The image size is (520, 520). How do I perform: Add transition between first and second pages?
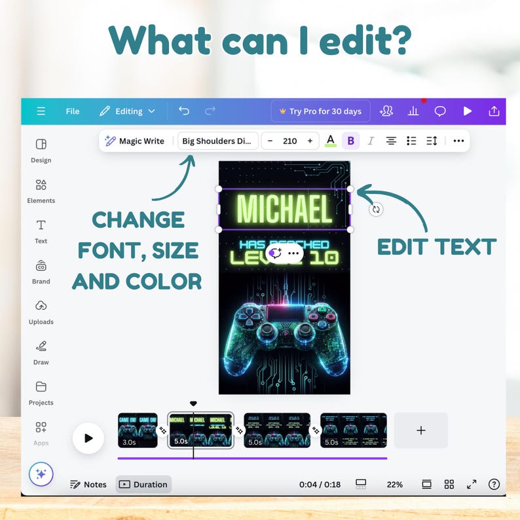[162, 430]
